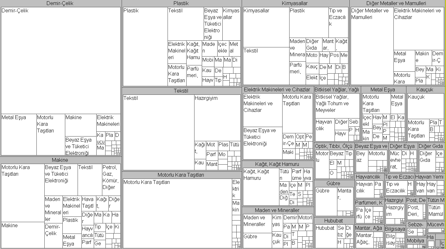Click Maden ve Mineraller group header
This screenshot has height=249, width=446.
pos(277,210)
